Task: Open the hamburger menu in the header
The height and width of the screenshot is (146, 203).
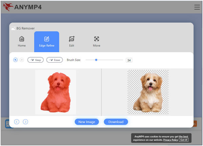Action: [x=197, y=7]
